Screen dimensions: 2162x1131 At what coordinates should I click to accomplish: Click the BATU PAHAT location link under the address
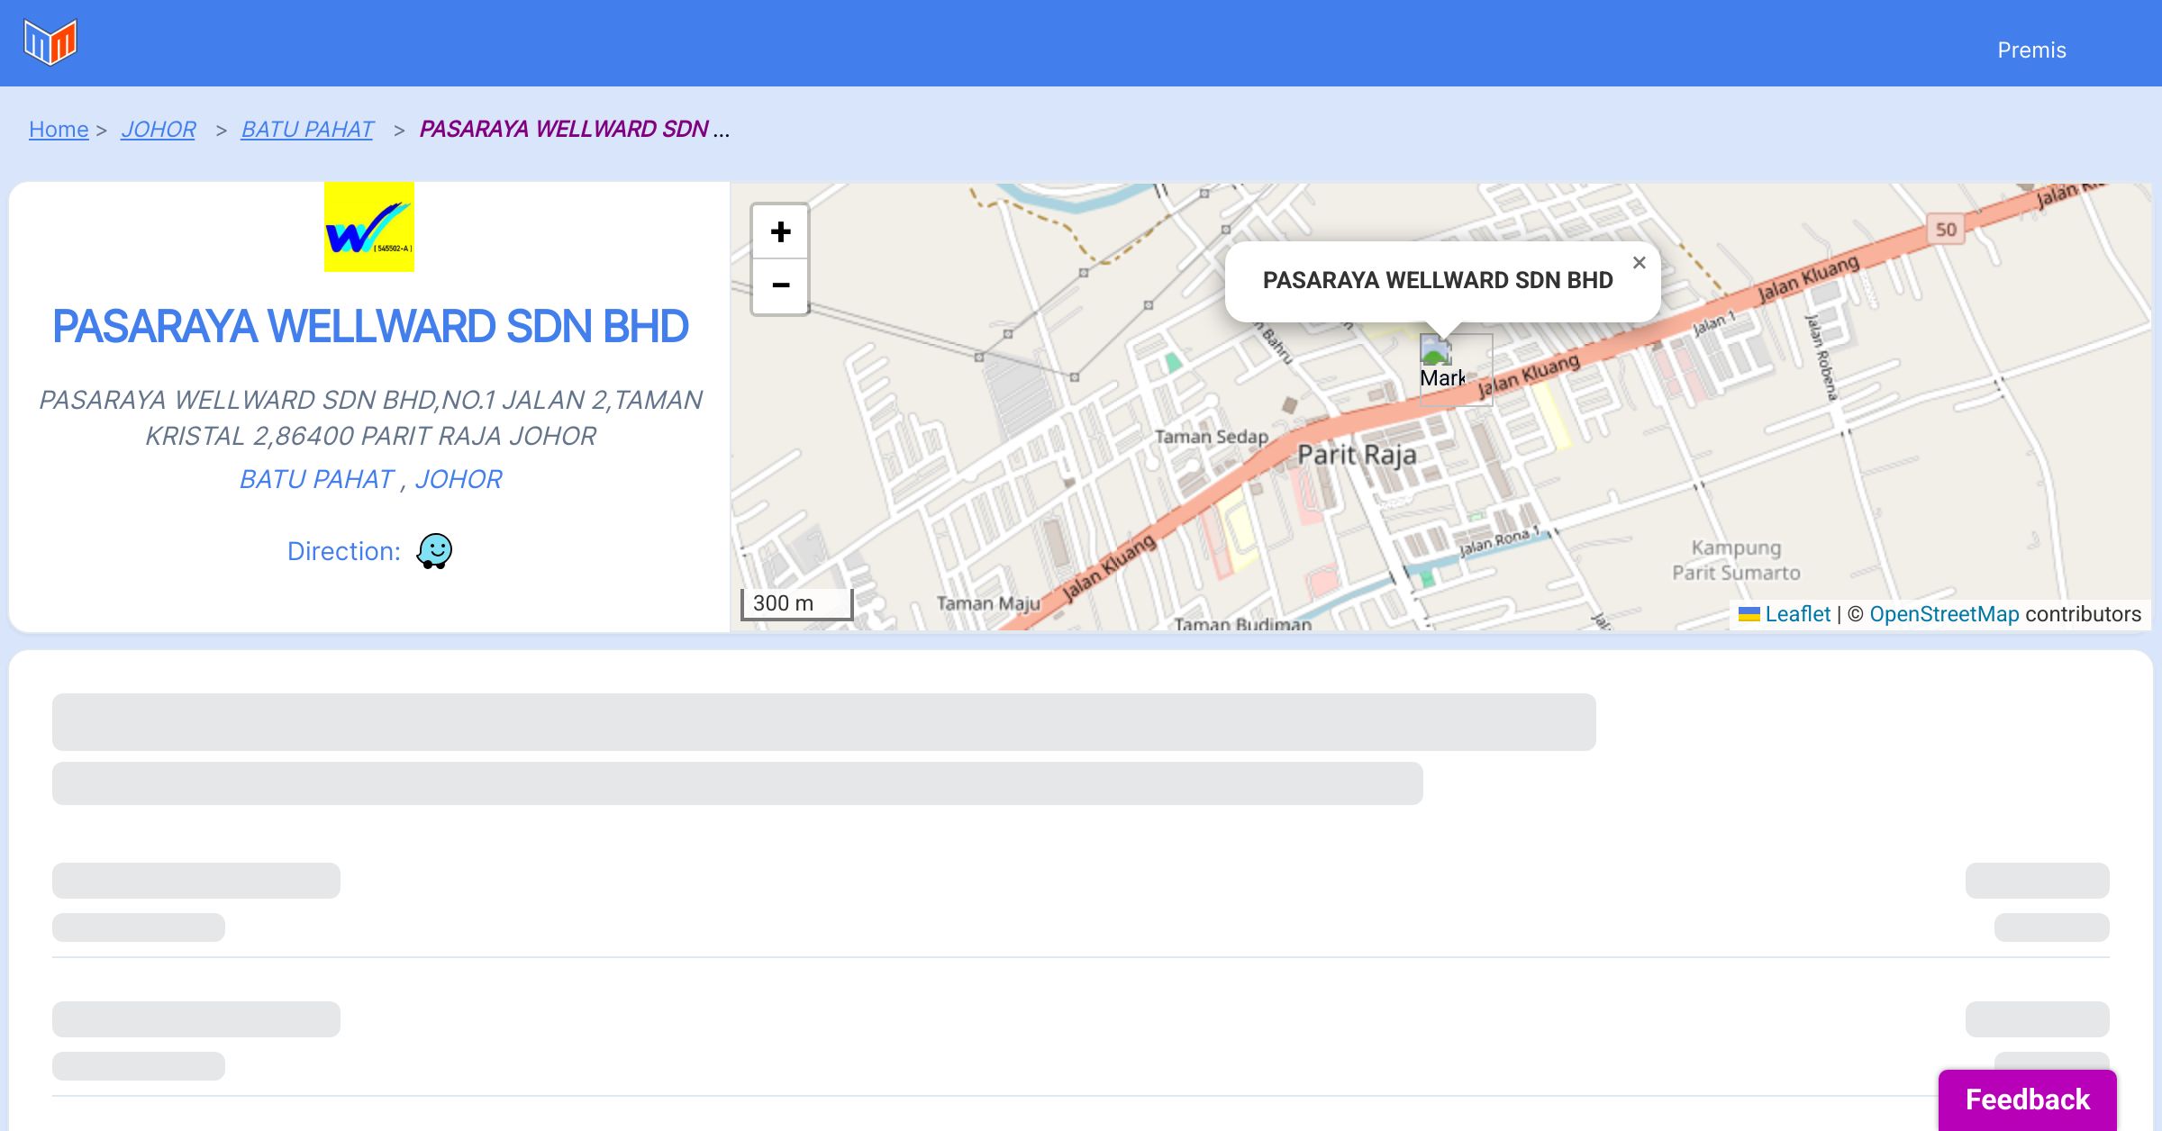(316, 479)
